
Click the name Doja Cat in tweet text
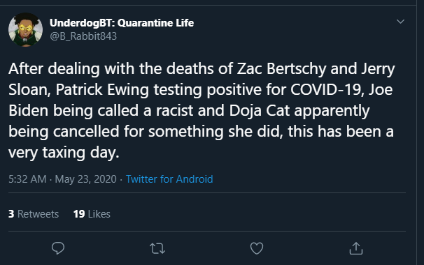(x=260, y=110)
